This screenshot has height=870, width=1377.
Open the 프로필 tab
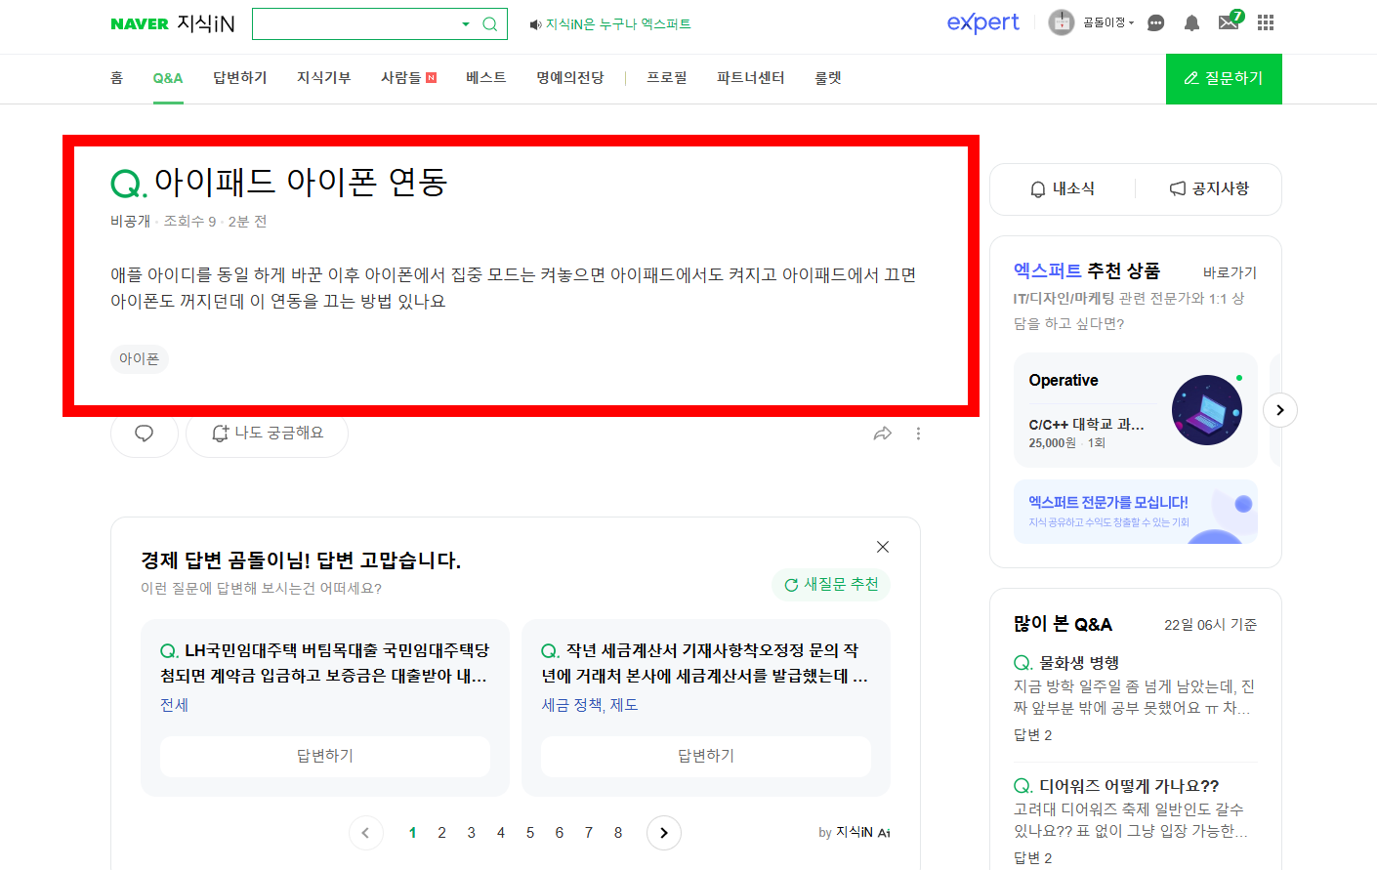coord(667,78)
